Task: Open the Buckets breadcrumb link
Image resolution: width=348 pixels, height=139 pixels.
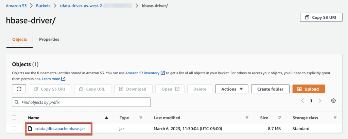Action: 43,6
